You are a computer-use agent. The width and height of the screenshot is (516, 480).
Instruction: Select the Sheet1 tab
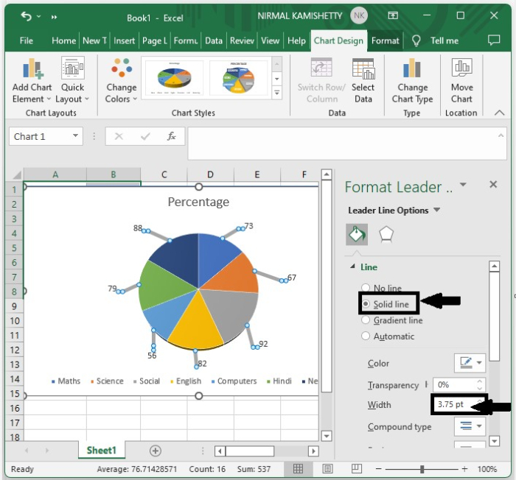pyautogui.click(x=102, y=451)
